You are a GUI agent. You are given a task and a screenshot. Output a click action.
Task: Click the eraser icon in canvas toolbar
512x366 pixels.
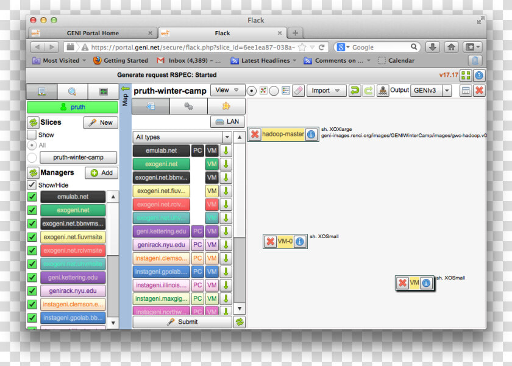(298, 90)
